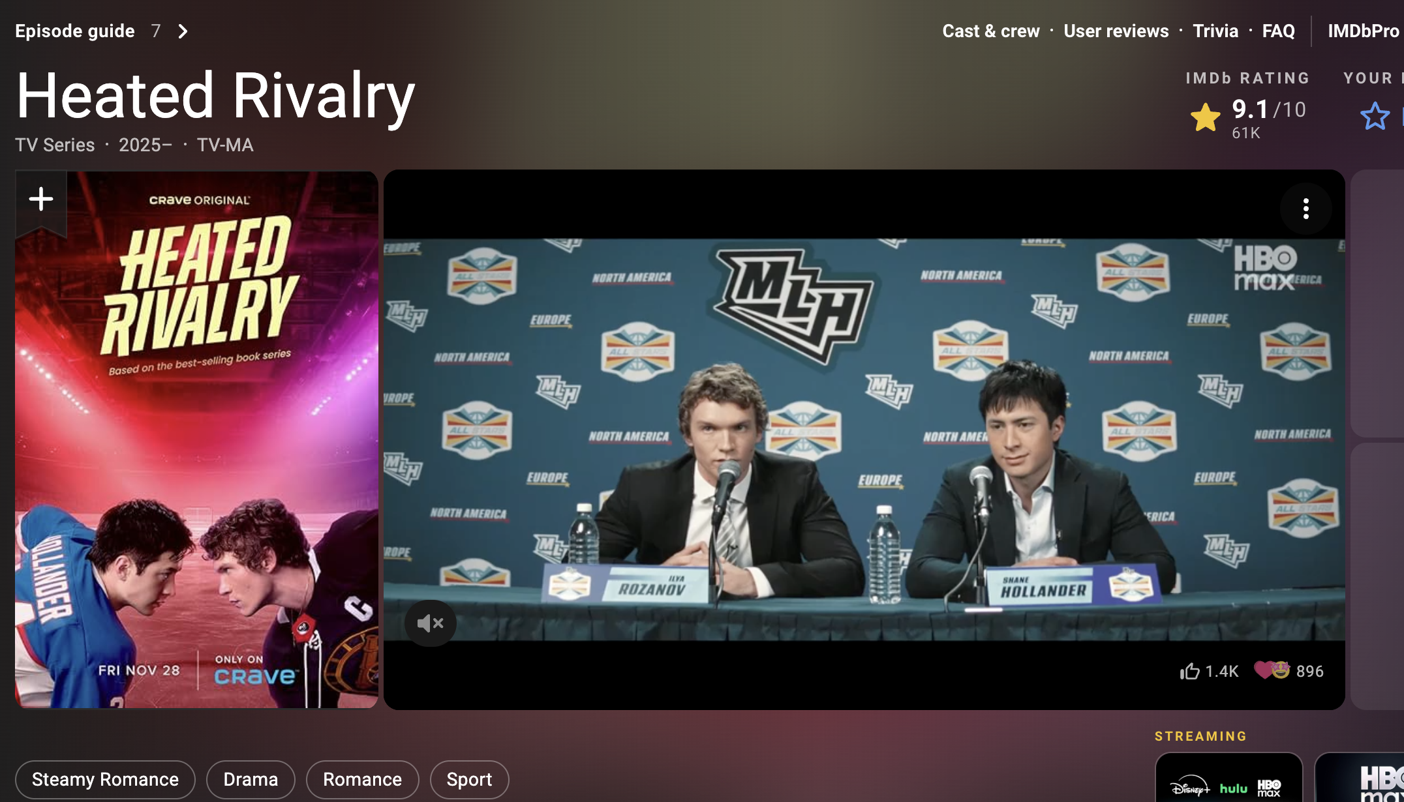Play the press conference trailer video
Image resolution: width=1404 pixels, height=802 pixels.
864,439
